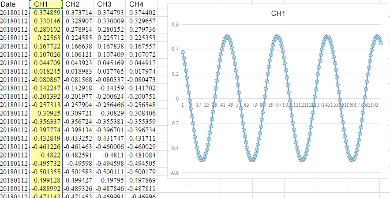Image resolution: width=390 pixels, height=198 pixels.
Task: Select the -0.6 vertical axis label
Action: click(x=174, y=172)
